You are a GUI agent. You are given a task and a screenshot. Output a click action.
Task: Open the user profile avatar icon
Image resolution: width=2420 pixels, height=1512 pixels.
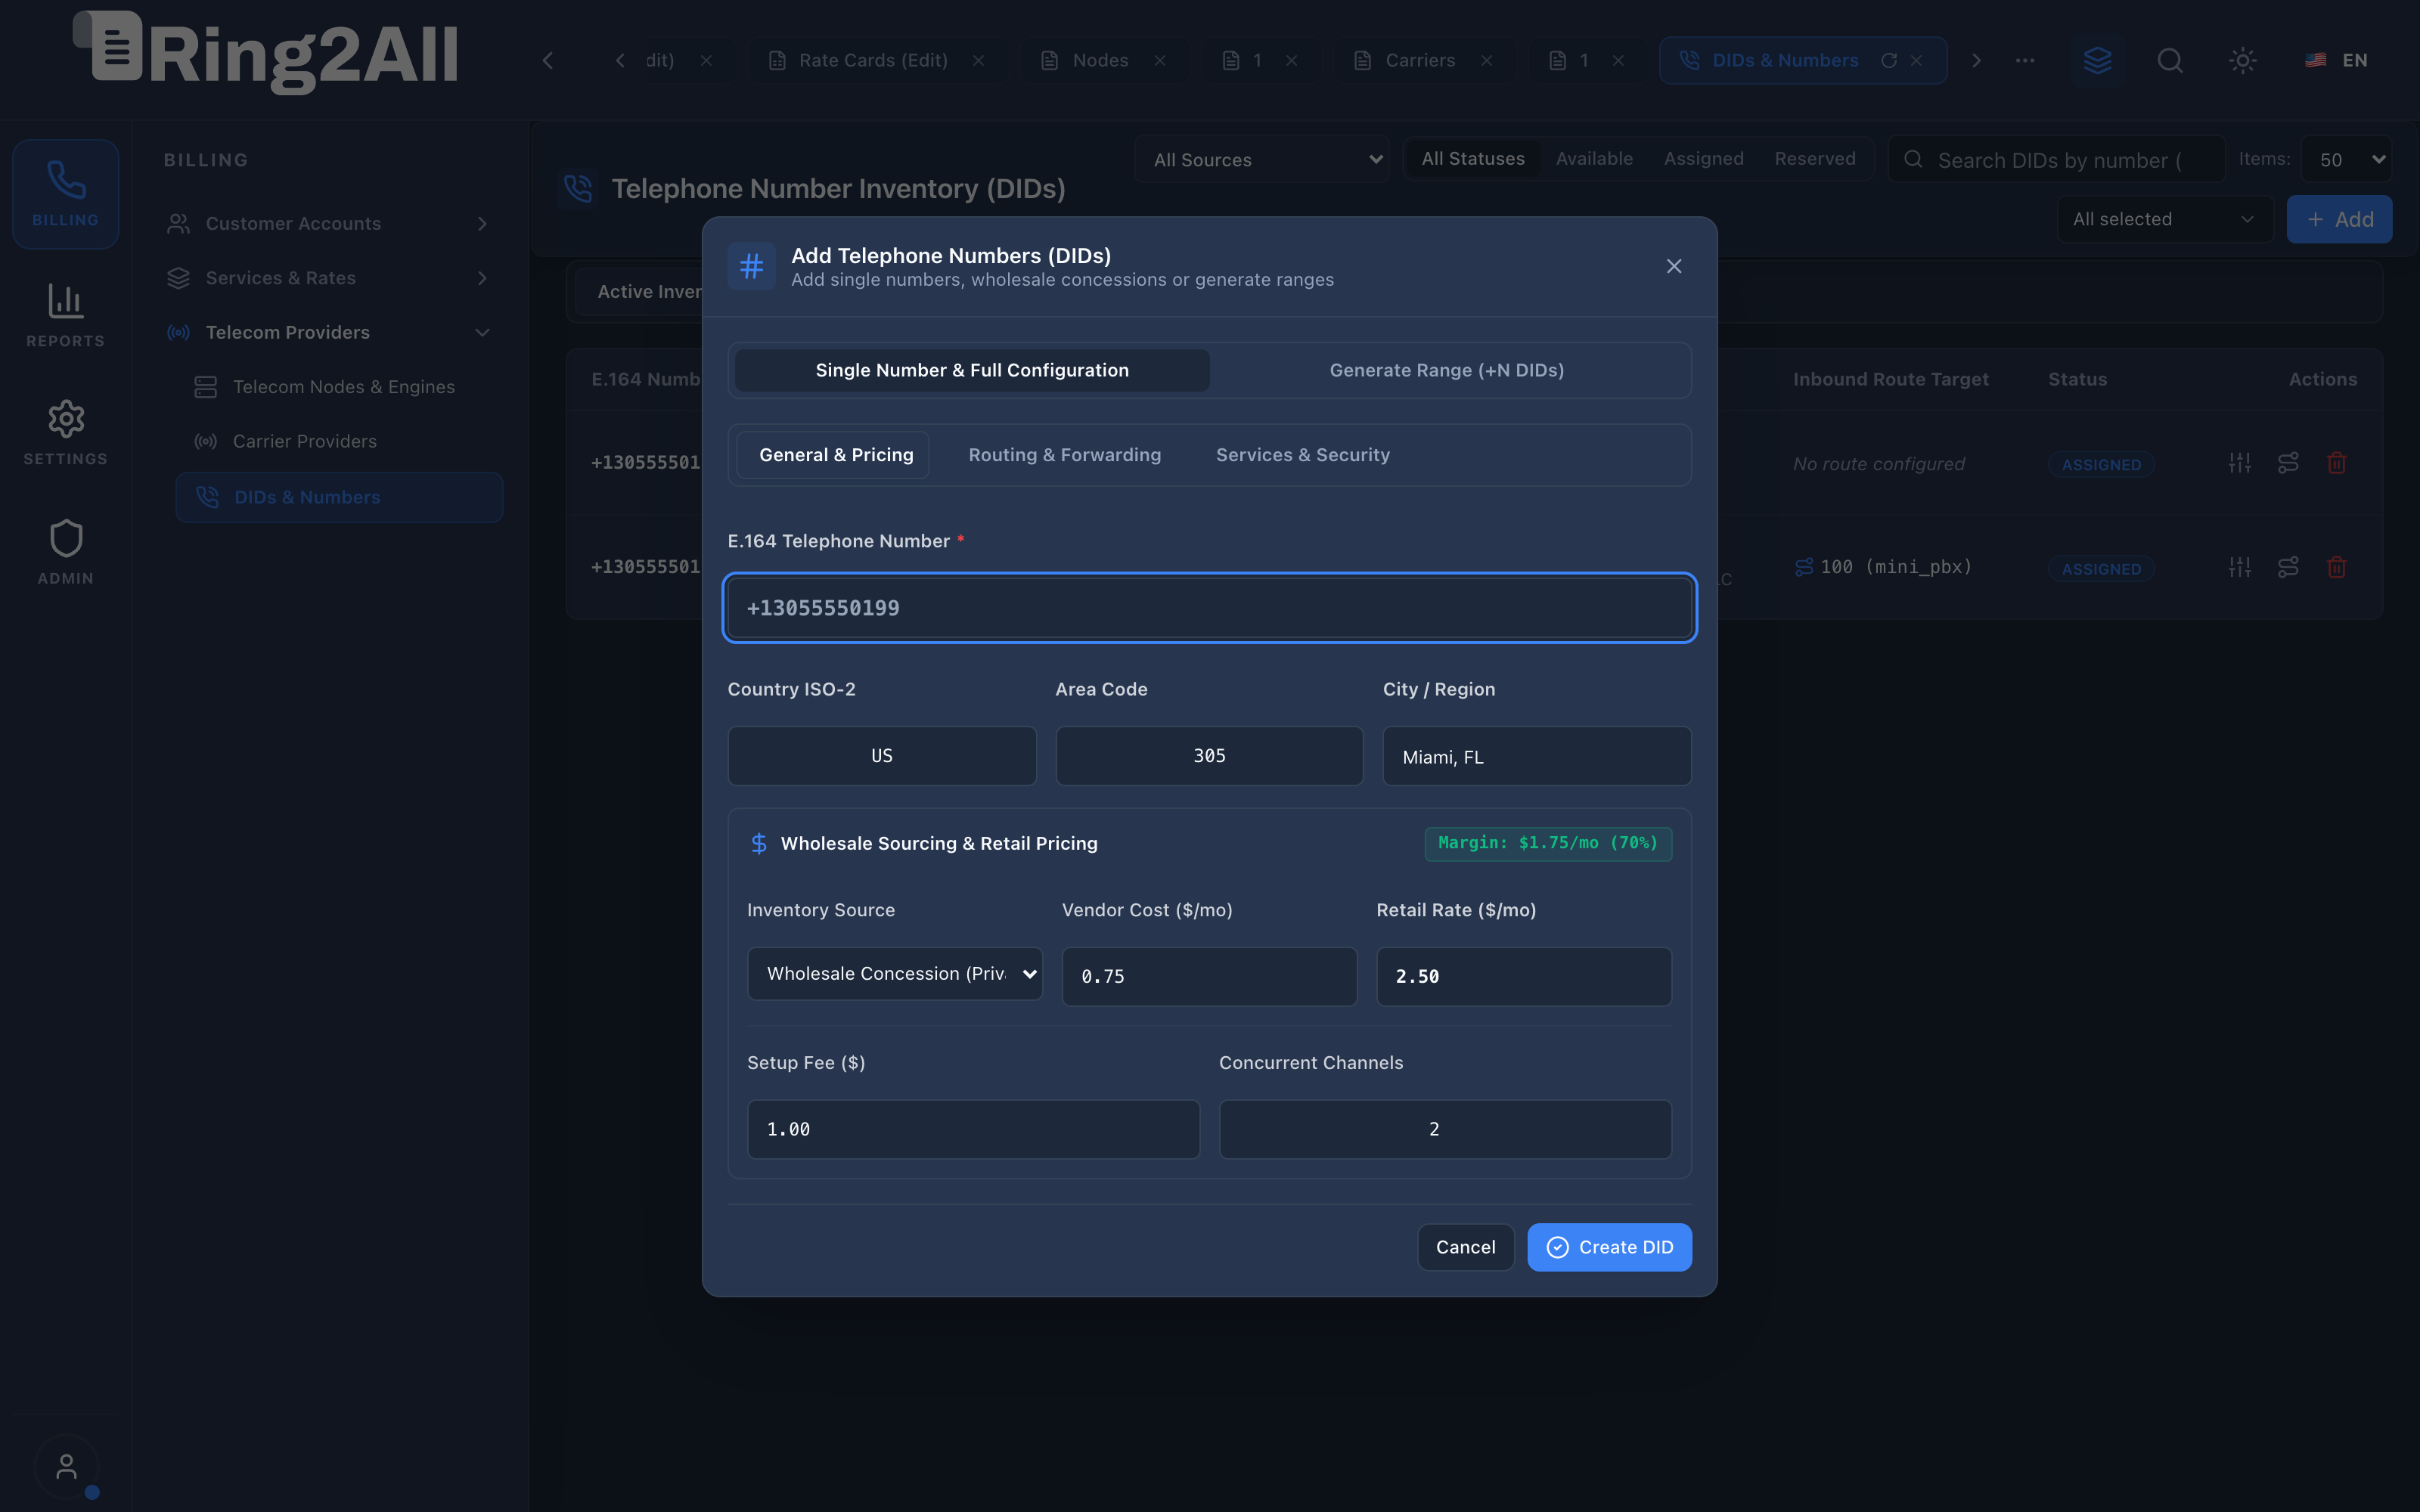[66, 1467]
